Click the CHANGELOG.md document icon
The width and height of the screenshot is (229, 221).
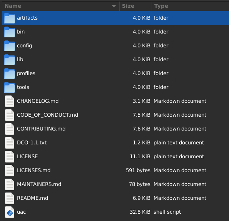point(10,101)
